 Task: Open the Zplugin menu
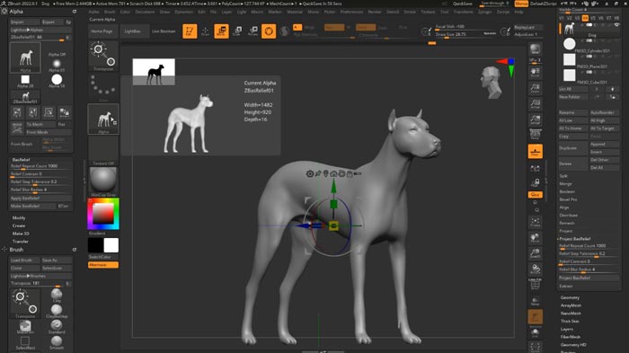(484, 12)
